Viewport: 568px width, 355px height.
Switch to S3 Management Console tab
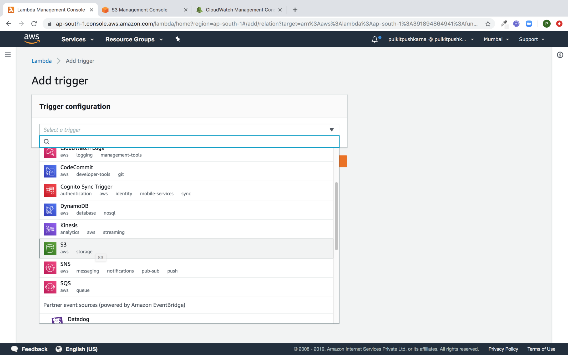tap(139, 10)
